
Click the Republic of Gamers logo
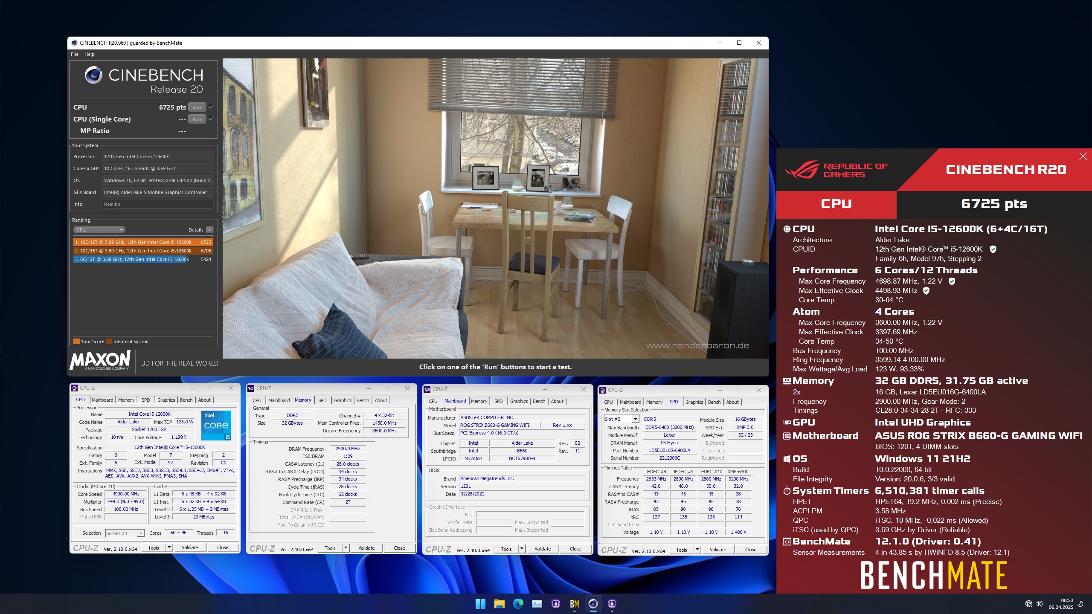click(836, 170)
